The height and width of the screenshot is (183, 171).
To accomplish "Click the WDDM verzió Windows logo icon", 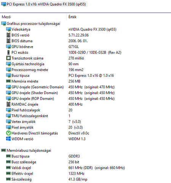I will click(8, 139).
